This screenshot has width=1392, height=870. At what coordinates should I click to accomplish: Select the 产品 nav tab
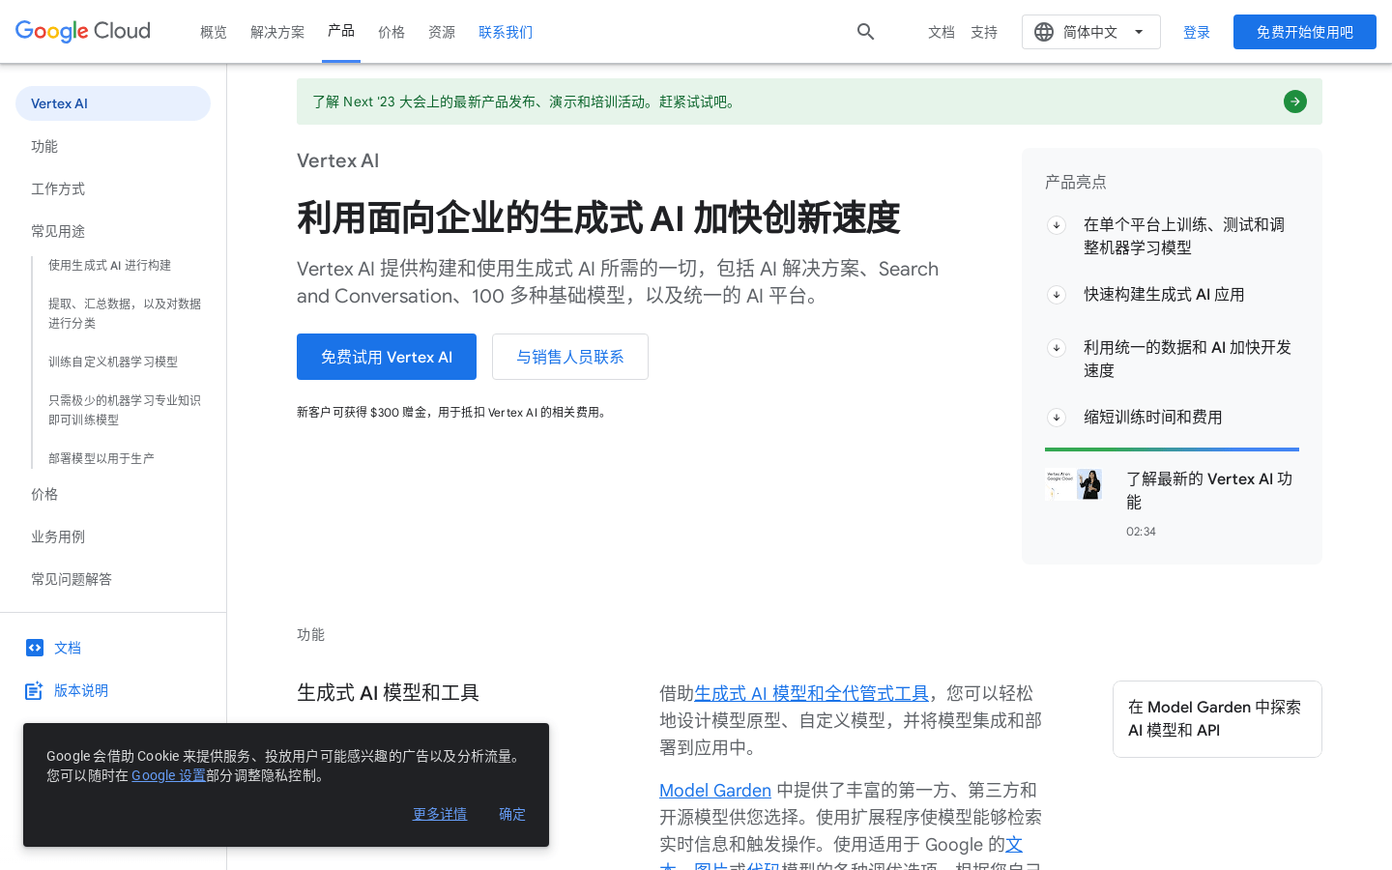coord(341,31)
